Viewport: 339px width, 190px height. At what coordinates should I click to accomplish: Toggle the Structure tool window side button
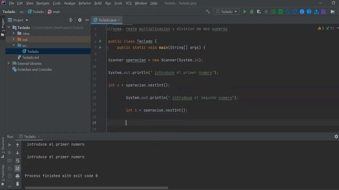(x=3, y=148)
